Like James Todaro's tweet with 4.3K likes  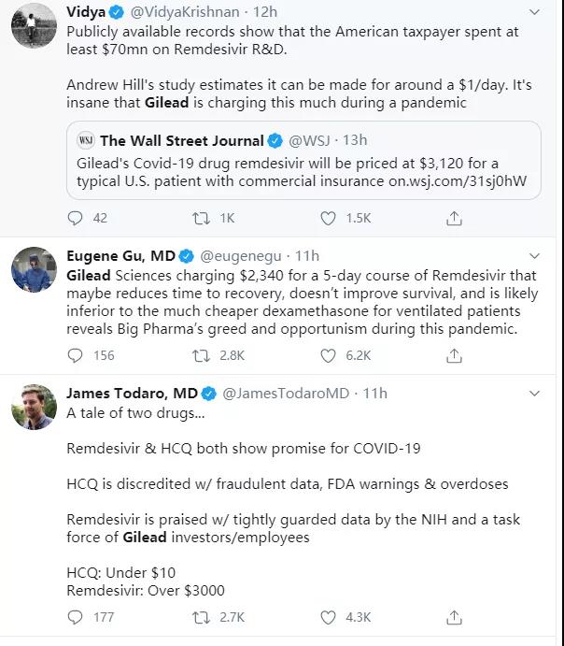point(328,617)
